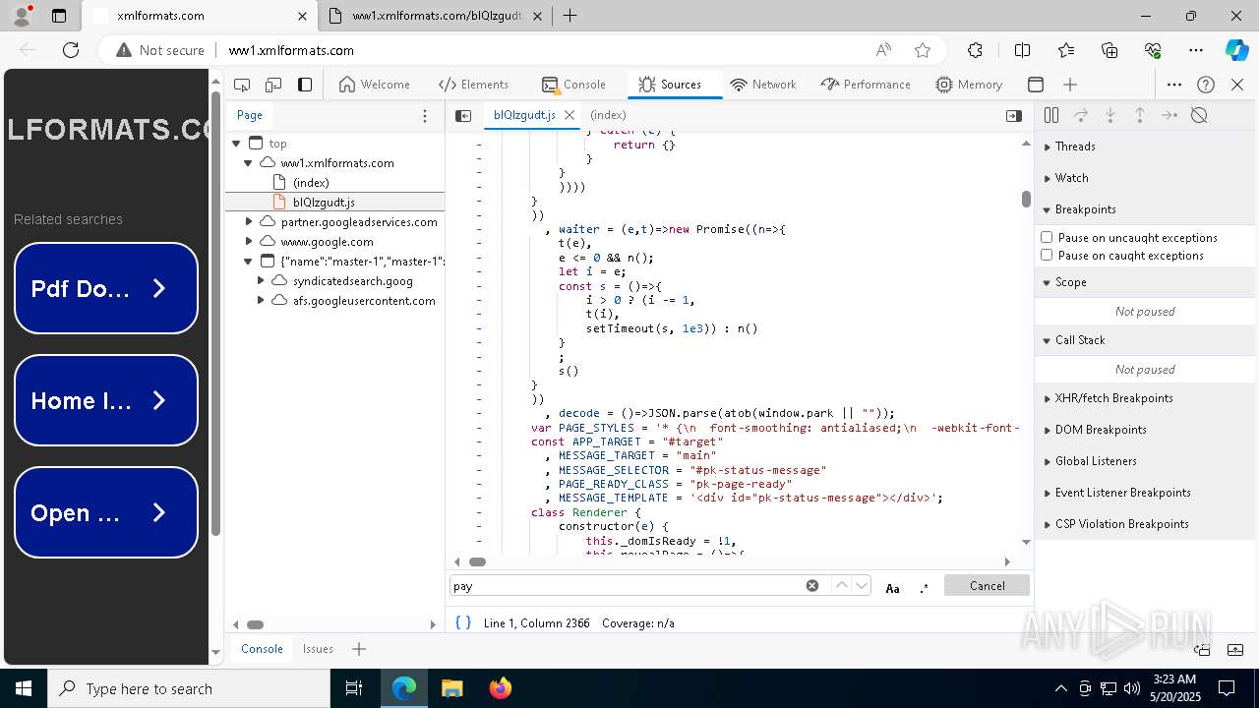Expand the Threads section
Image resolution: width=1259 pixels, height=708 pixels.
[1145, 147]
